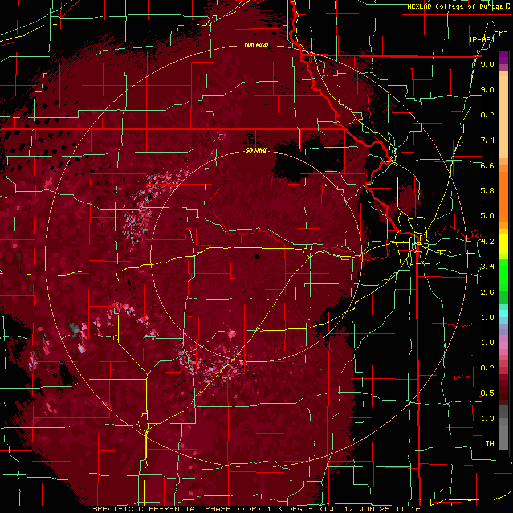Screen dimensions: 513x513
Task: Click the TH label on the scale
Action: (490, 444)
